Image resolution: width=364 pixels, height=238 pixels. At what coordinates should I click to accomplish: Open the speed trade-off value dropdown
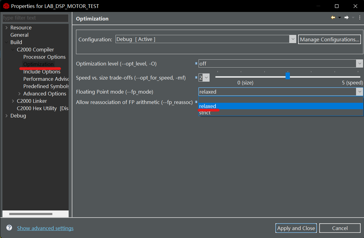(x=207, y=78)
